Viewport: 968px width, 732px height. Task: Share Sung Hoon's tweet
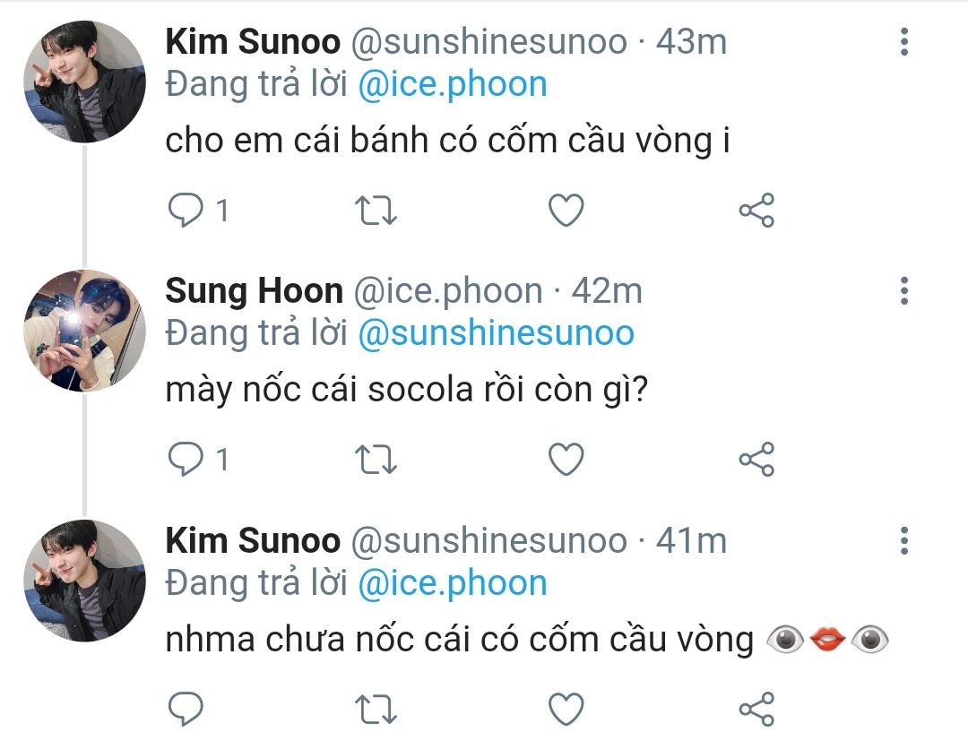[756, 460]
